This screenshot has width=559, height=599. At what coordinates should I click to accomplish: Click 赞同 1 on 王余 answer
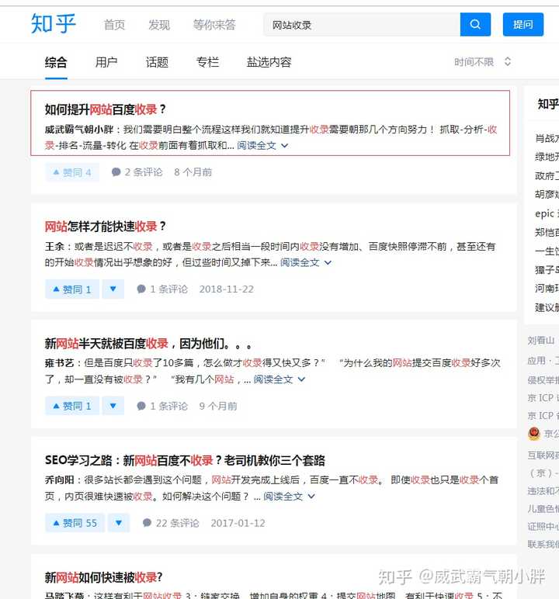pos(72,289)
